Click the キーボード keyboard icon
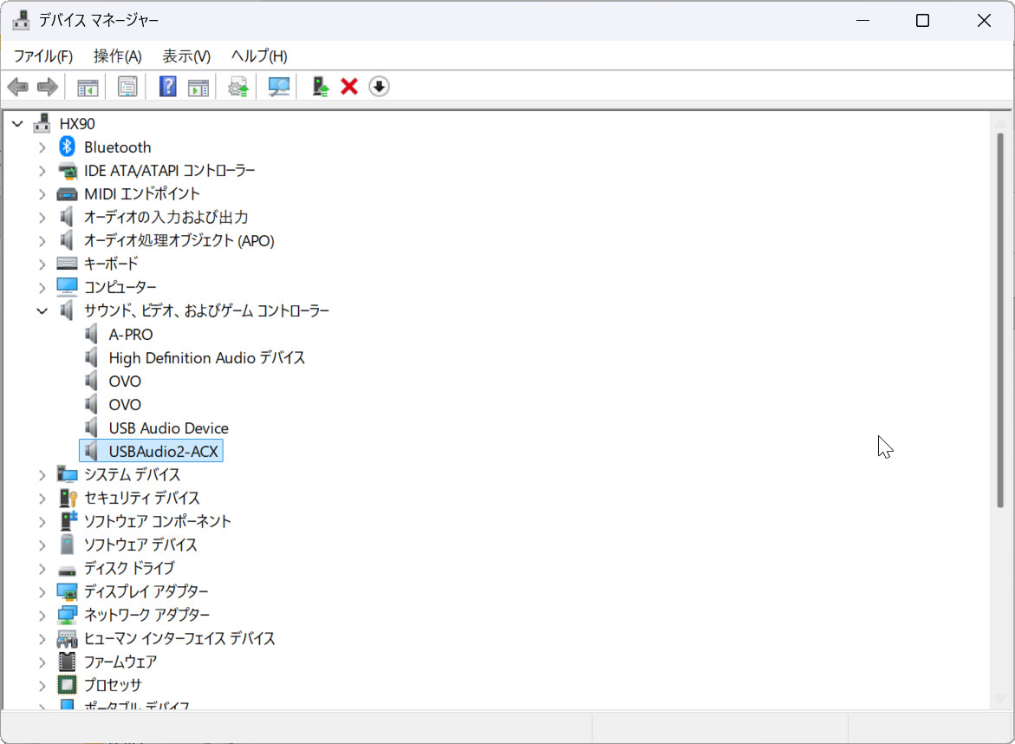This screenshot has width=1015, height=744. (68, 264)
